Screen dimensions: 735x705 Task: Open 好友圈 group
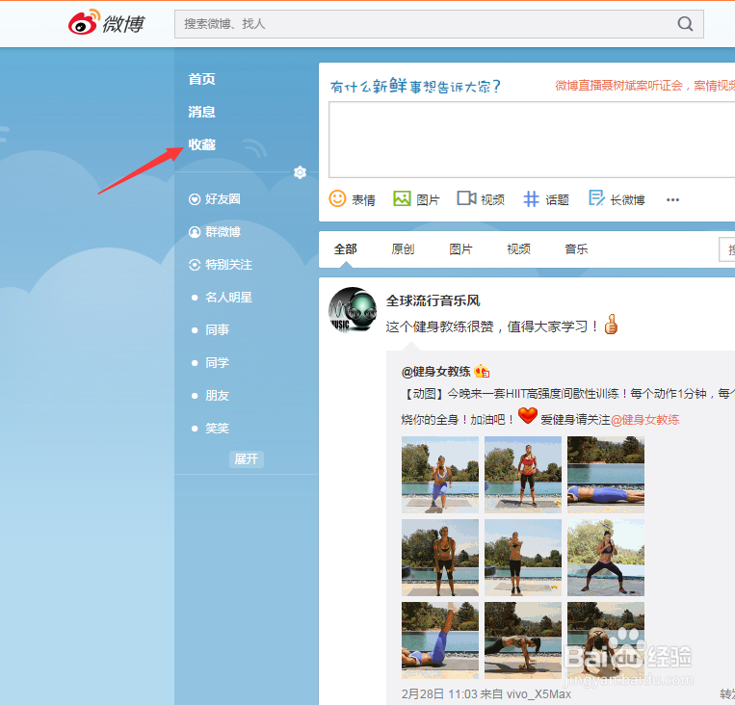(x=215, y=199)
